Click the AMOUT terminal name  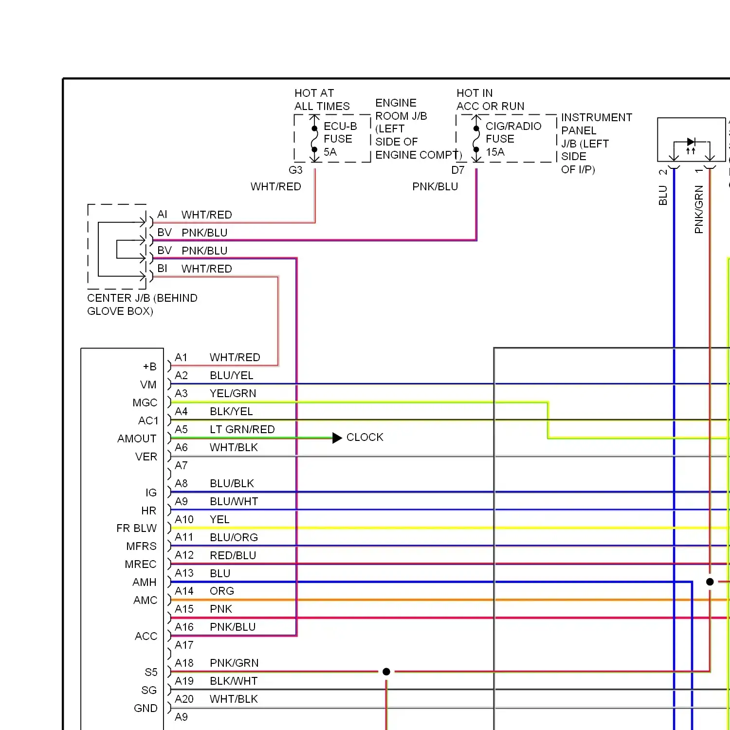[137, 439]
